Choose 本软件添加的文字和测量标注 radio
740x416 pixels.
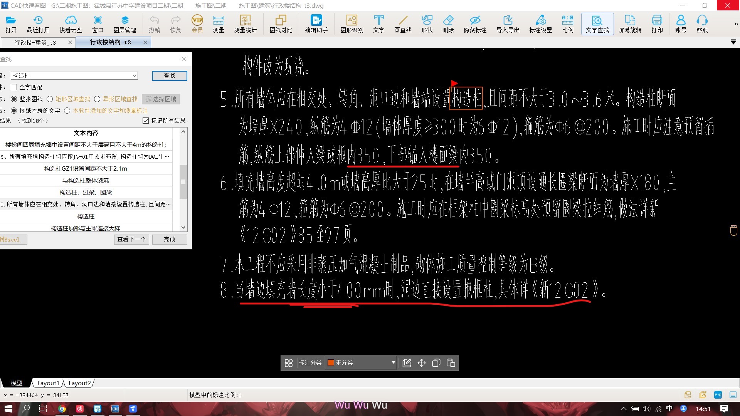tap(67, 111)
